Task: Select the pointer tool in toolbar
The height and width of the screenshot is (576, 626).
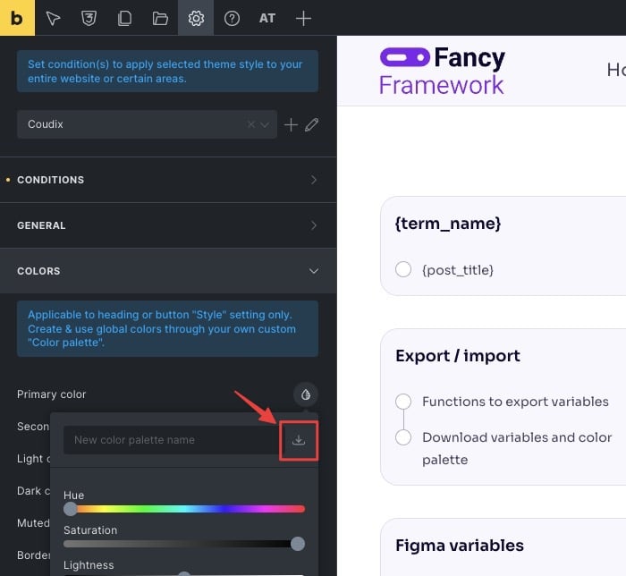Action: click(x=53, y=19)
